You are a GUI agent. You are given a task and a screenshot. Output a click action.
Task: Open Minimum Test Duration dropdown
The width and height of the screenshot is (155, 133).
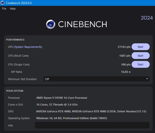coord(96,79)
